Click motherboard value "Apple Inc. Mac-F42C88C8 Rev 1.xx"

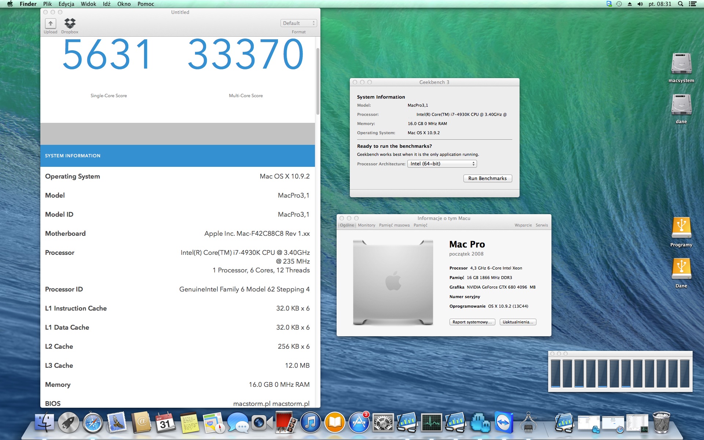257,234
